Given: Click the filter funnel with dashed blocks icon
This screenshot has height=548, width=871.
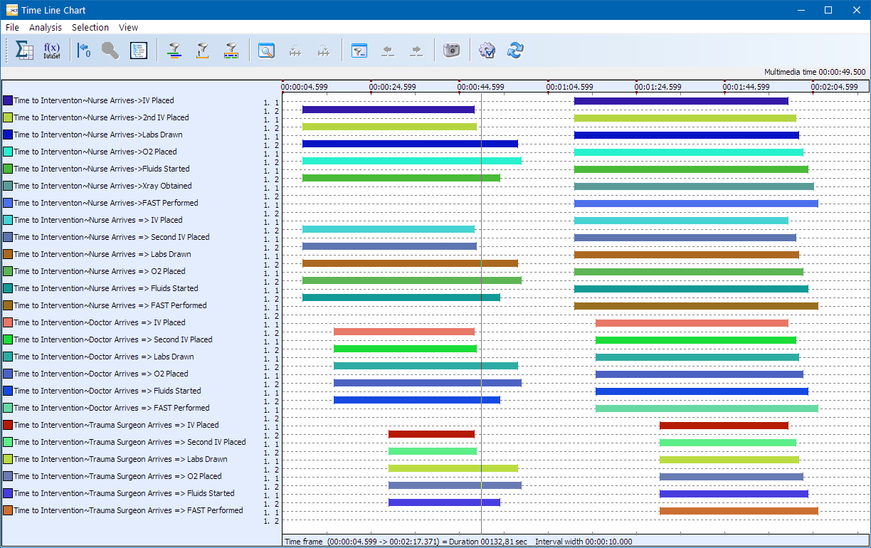Looking at the screenshot, I should (x=231, y=51).
